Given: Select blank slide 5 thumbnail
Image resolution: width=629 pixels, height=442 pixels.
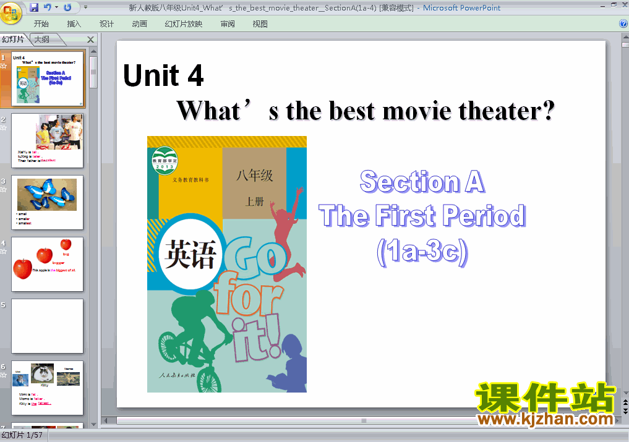Looking at the screenshot, I should (x=48, y=326).
